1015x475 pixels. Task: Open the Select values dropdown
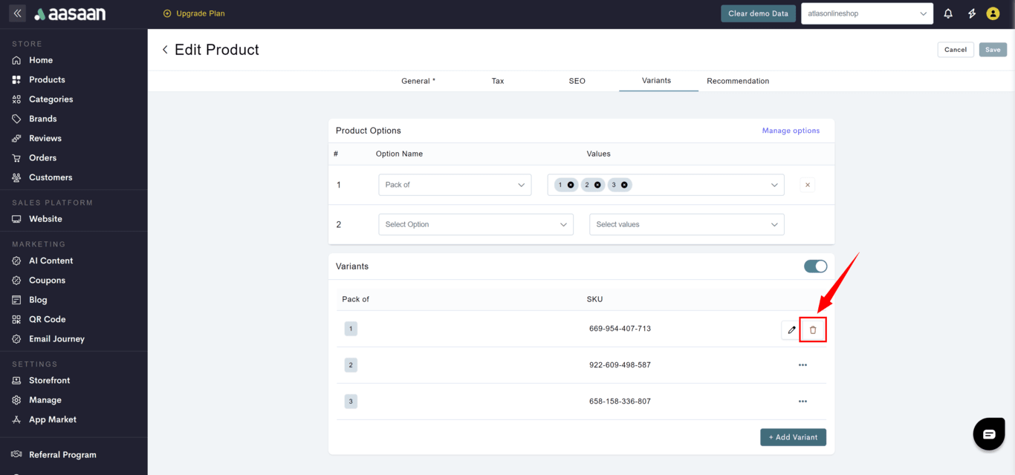pyautogui.click(x=686, y=224)
